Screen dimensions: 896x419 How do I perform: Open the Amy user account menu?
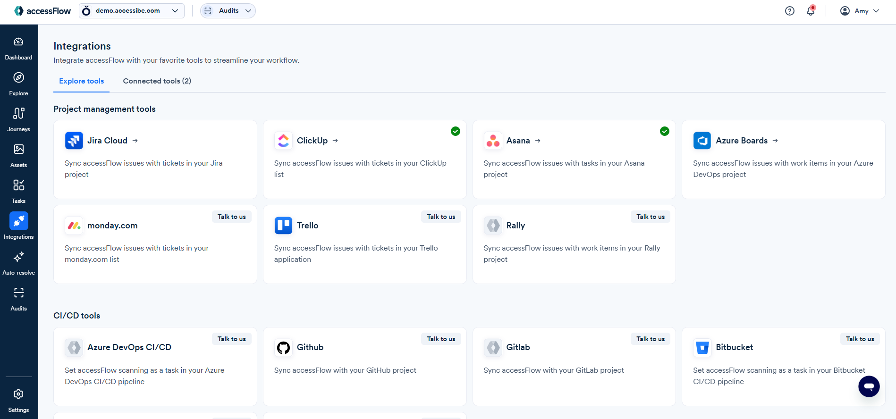click(x=860, y=11)
